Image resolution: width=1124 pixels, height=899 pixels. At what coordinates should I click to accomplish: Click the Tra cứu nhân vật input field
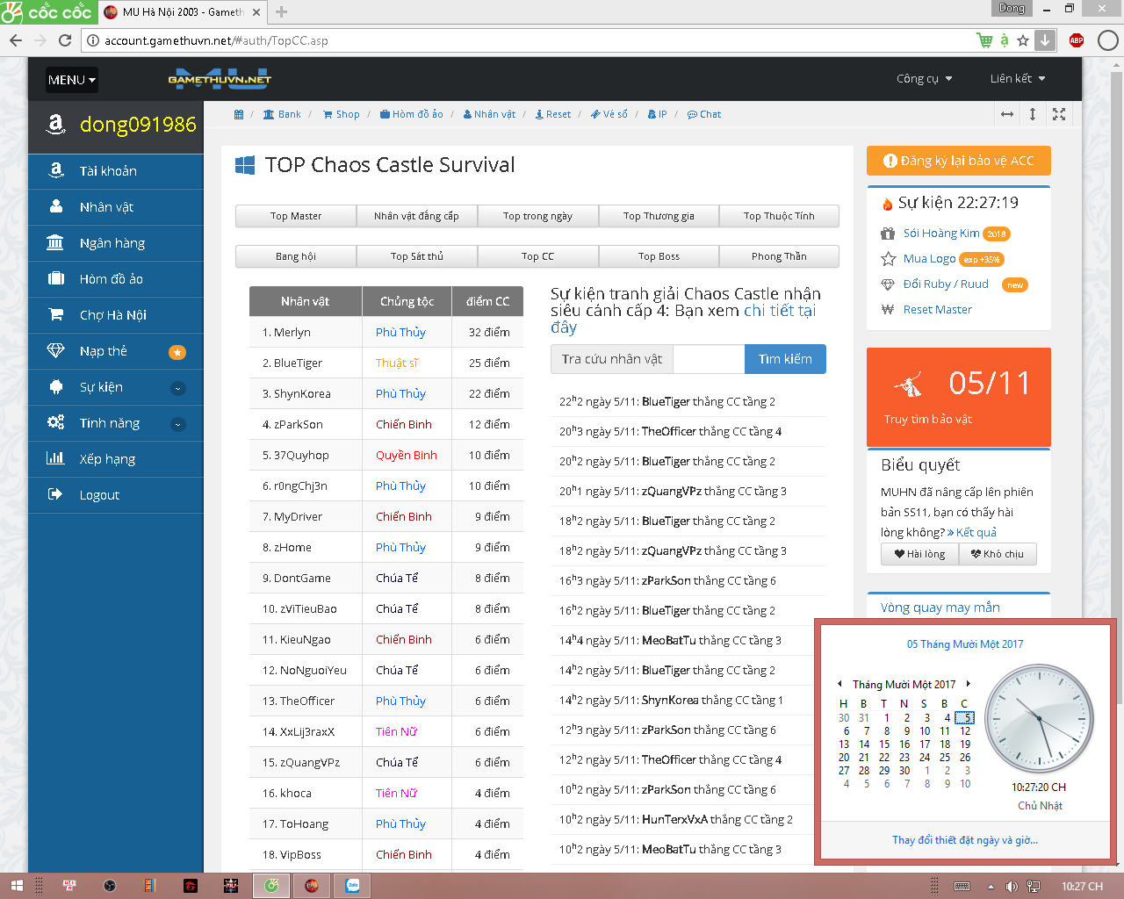pos(710,359)
